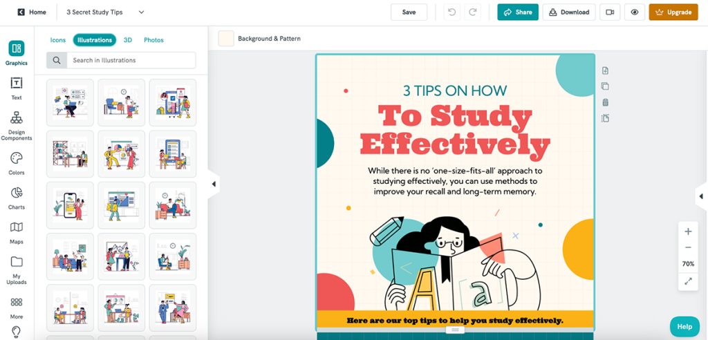Screen dimensions: 708x340
Task: Click the 70% zoom level value
Action: tap(688, 264)
